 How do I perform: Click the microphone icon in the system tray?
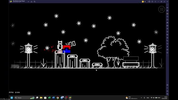pos(144,98)
